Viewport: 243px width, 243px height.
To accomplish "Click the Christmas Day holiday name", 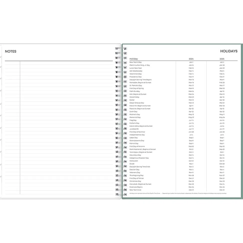I will (135, 181).
